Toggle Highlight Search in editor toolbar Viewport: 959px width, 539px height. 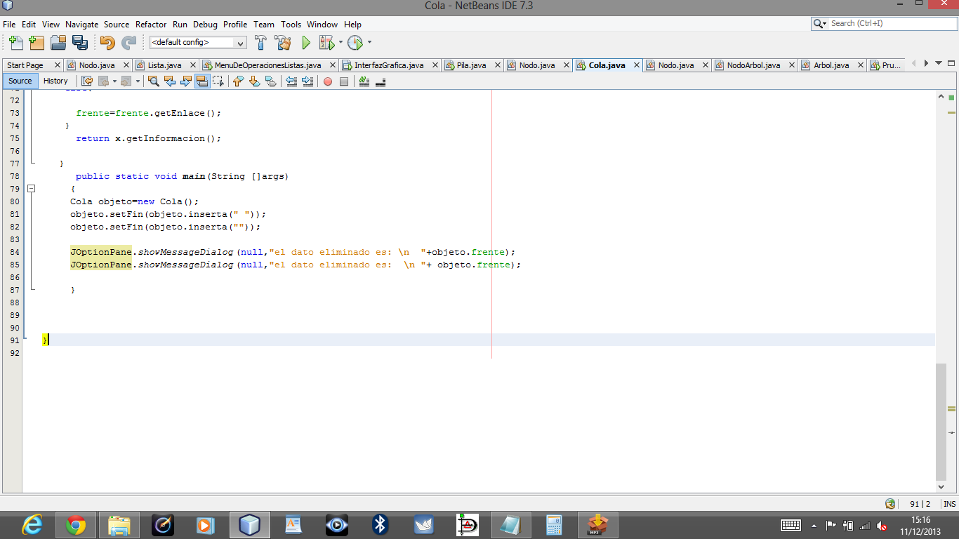[x=202, y=81]
